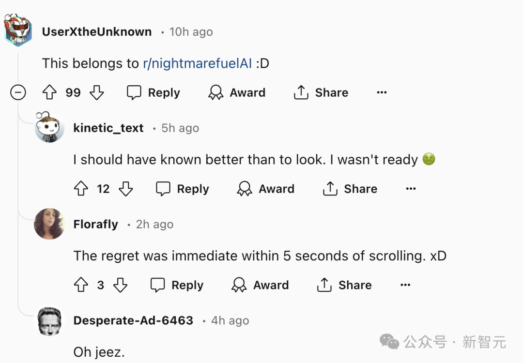523x363 pixels.
Task: Share UserXtheUnknown's comment
Action: tap(321, 92)
